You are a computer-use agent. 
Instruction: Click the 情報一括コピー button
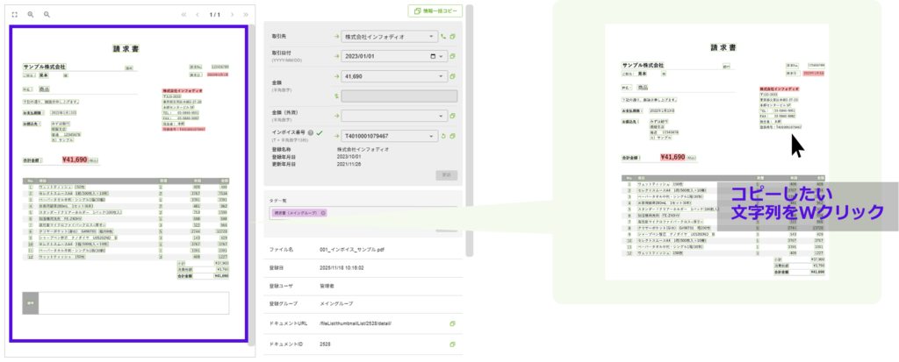[x=435, y=11]
